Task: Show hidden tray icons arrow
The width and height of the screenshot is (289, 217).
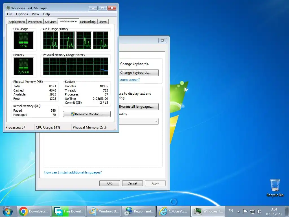Action: coord(238,212)
